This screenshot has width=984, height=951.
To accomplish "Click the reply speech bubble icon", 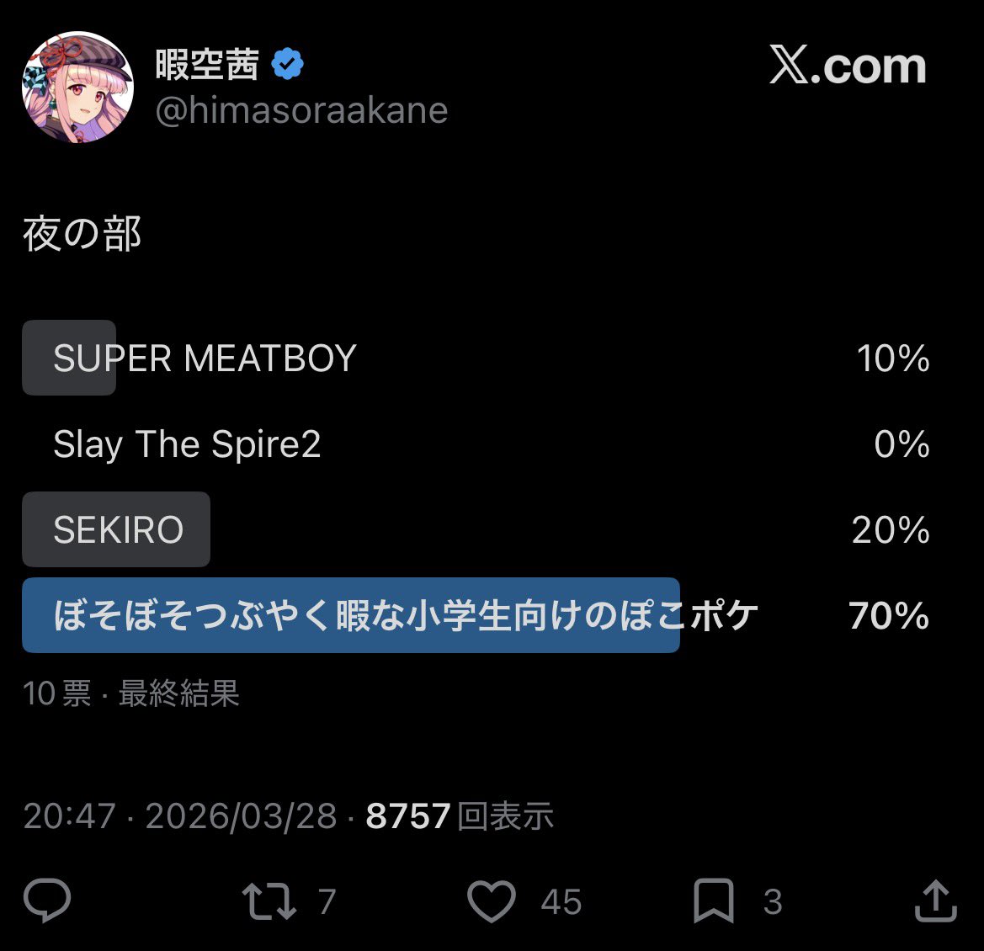I will tap(47, 901).
